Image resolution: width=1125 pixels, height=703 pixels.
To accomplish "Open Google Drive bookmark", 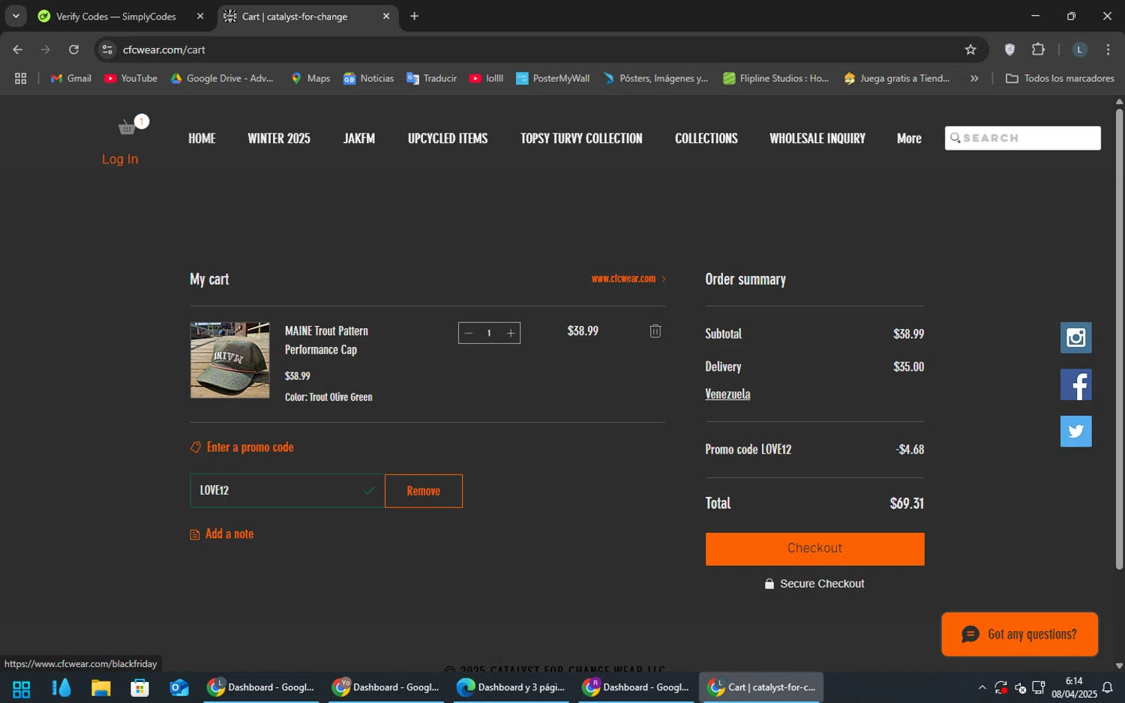I will coord(222,78).
